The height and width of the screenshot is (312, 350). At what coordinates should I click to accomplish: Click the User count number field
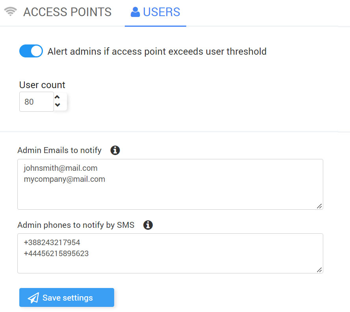coord(36,102)
